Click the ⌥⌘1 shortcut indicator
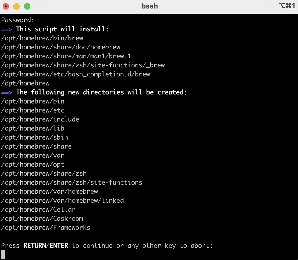This screenshot has width=298, height=260. pyautogui.click(x=287, y=6)
